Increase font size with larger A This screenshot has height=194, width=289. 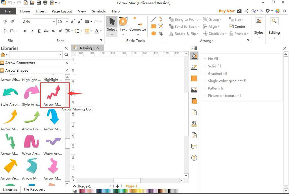(x=73, y=22)
